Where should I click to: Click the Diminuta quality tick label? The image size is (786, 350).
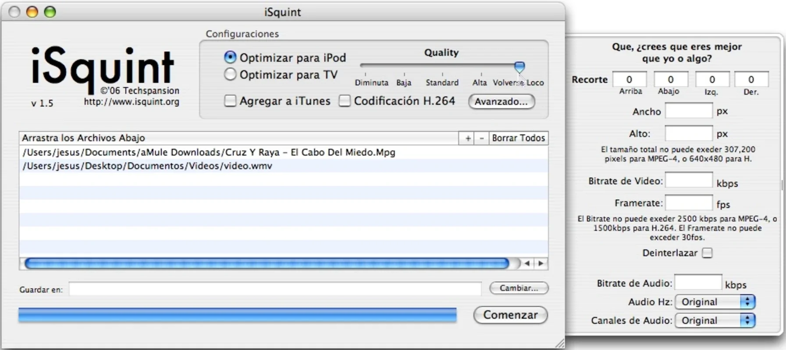click(371, 83)
